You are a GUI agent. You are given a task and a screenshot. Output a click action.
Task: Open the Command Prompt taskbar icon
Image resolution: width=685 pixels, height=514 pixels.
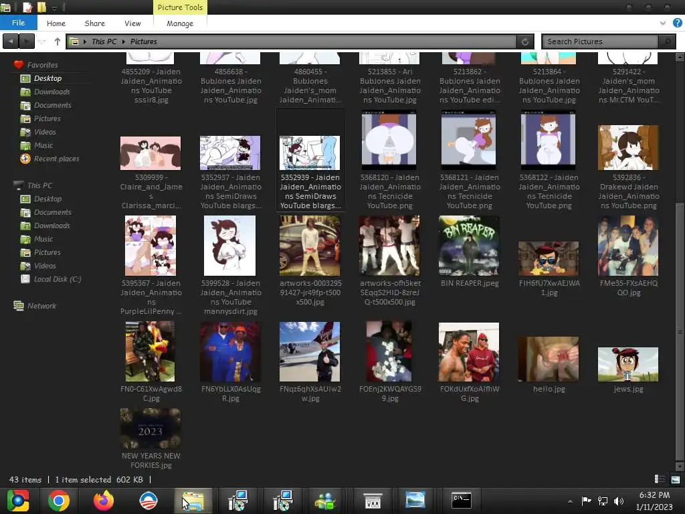[x=462, y=501]
